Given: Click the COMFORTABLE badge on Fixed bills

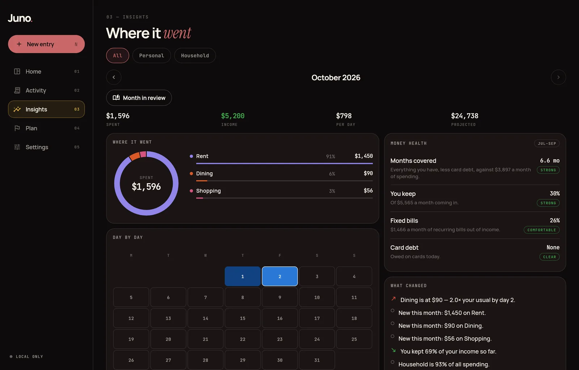Looking at the screenshot, I should tap(541, 230).
